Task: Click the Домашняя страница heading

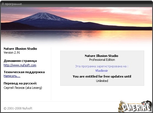Action: 20,61
